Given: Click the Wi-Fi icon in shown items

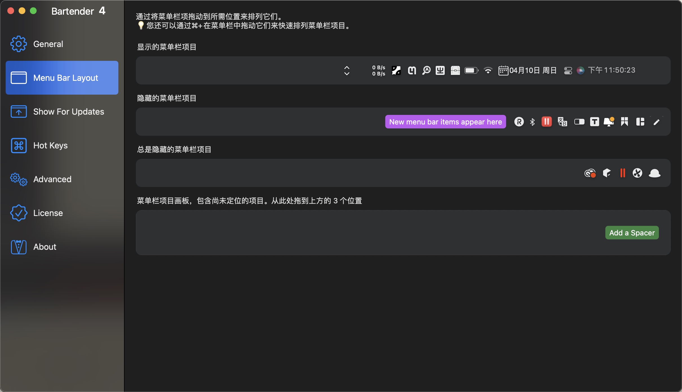Looking at the screenshot, I should click(x=488, y=70).
